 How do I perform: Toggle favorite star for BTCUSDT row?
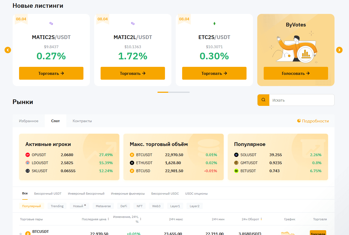click(21, 234)
